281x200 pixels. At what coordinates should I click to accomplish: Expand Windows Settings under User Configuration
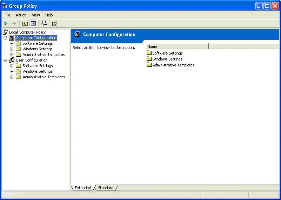coord(12,71)
